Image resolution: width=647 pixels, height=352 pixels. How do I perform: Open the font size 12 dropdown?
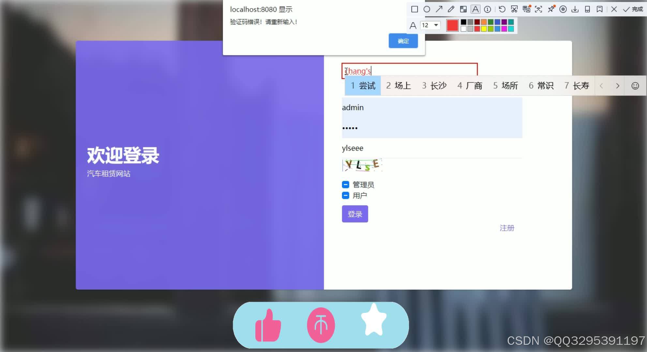click(430, 25)
